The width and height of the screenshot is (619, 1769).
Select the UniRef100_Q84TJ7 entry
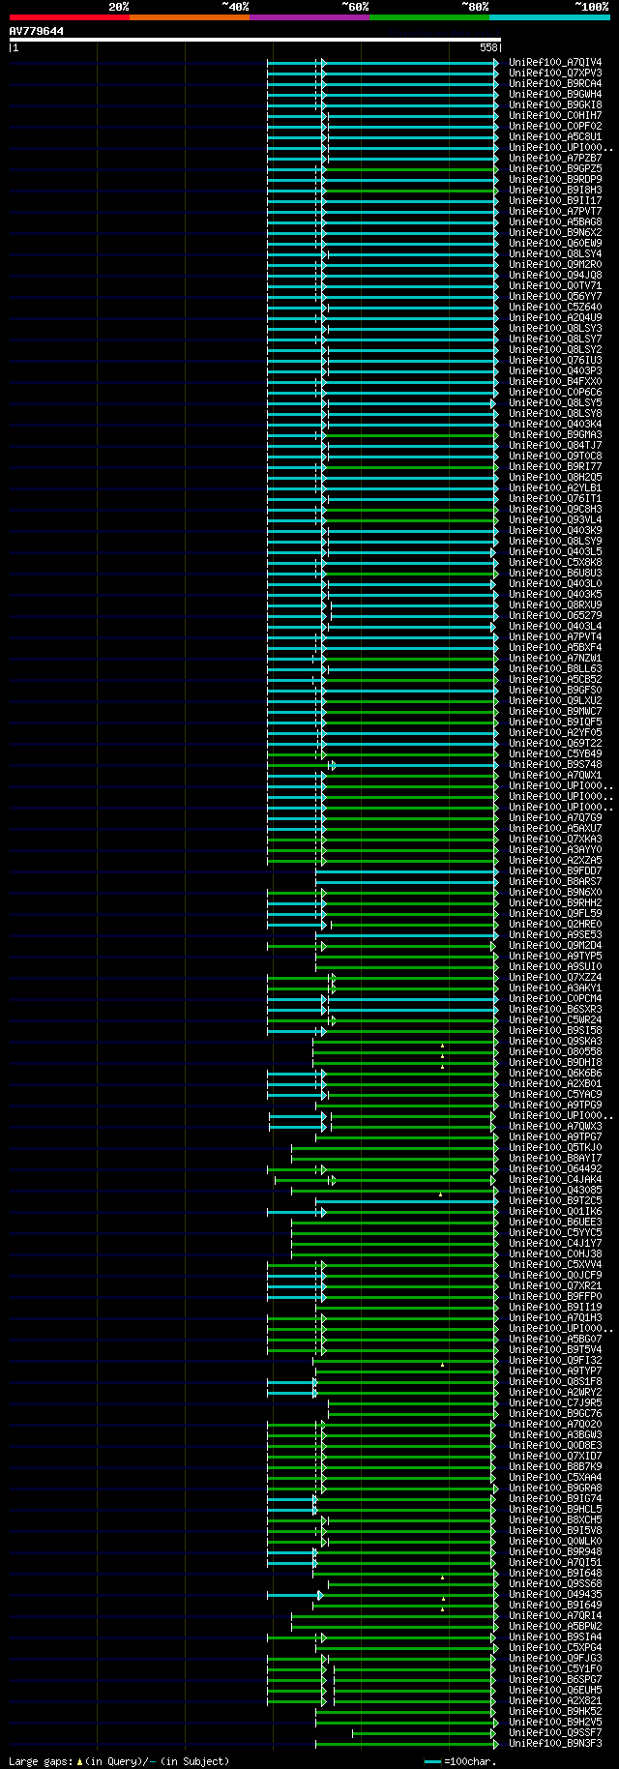pos(555,445)
